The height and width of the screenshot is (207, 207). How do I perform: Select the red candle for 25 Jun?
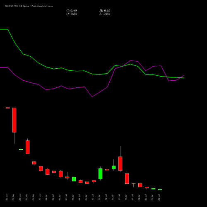(x=28, y=147)
